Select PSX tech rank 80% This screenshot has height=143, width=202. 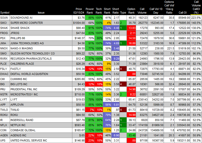click(x=99, y=38)
